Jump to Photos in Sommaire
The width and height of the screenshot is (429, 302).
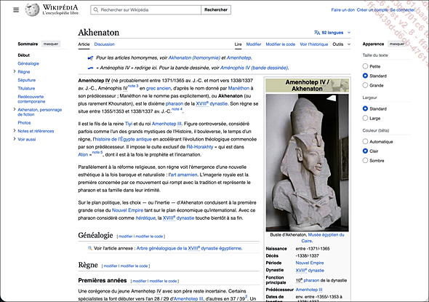click(x=24, y=123)
